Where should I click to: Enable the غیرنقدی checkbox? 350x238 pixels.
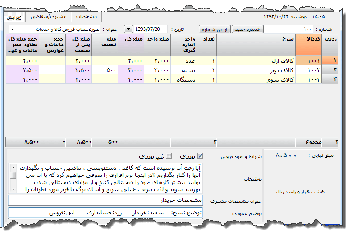coord(169,156)
